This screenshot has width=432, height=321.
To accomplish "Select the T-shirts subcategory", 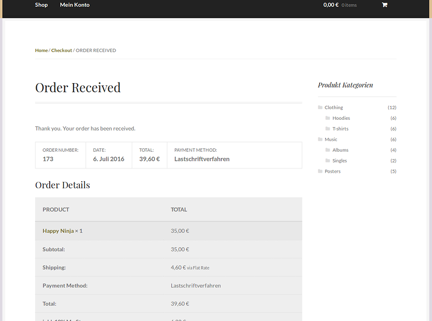I will tap(340, 129).
